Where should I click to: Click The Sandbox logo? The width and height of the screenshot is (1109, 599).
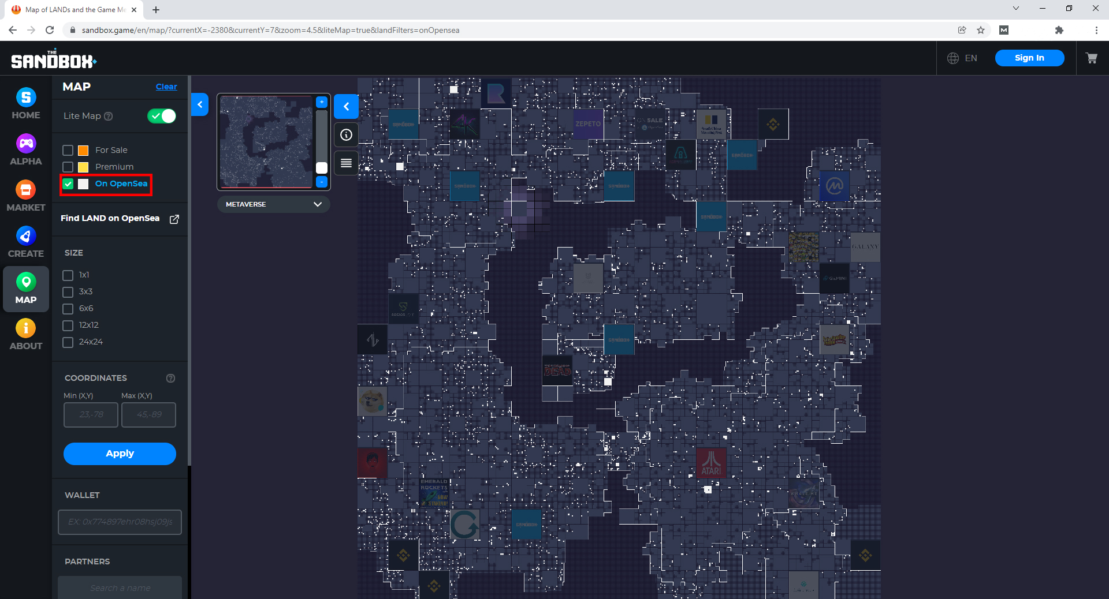54,59
